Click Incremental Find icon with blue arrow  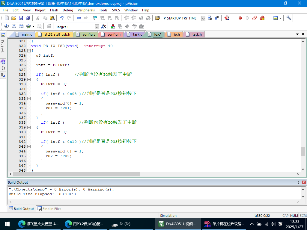tap(217, 18)
